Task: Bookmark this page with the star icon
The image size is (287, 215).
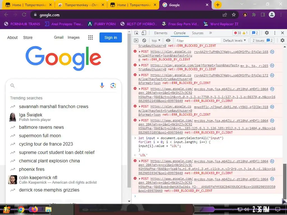Action: 234,15
